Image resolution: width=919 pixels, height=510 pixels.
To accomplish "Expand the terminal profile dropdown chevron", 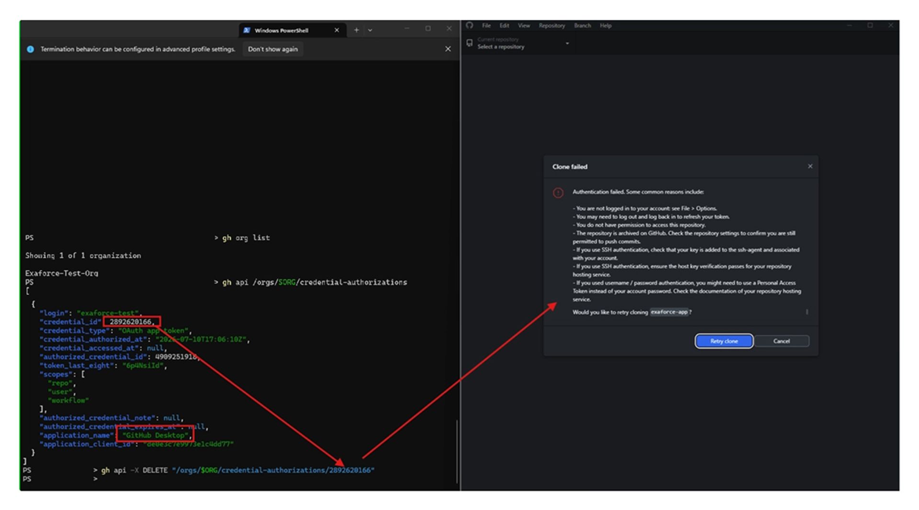I will point(370,30).
